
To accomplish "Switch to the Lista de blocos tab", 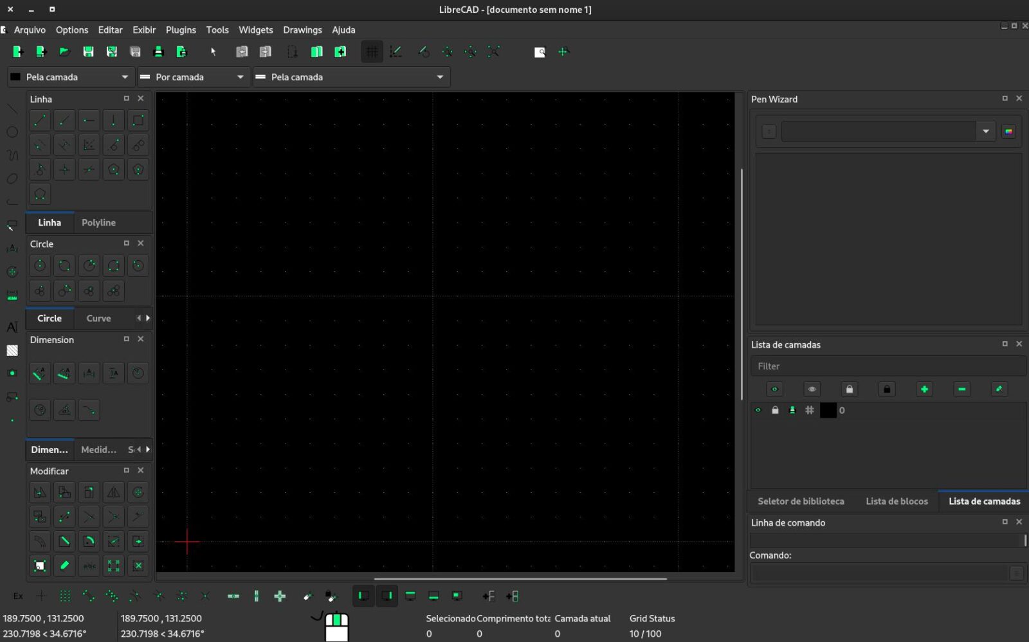I will [x=897, y=501].
